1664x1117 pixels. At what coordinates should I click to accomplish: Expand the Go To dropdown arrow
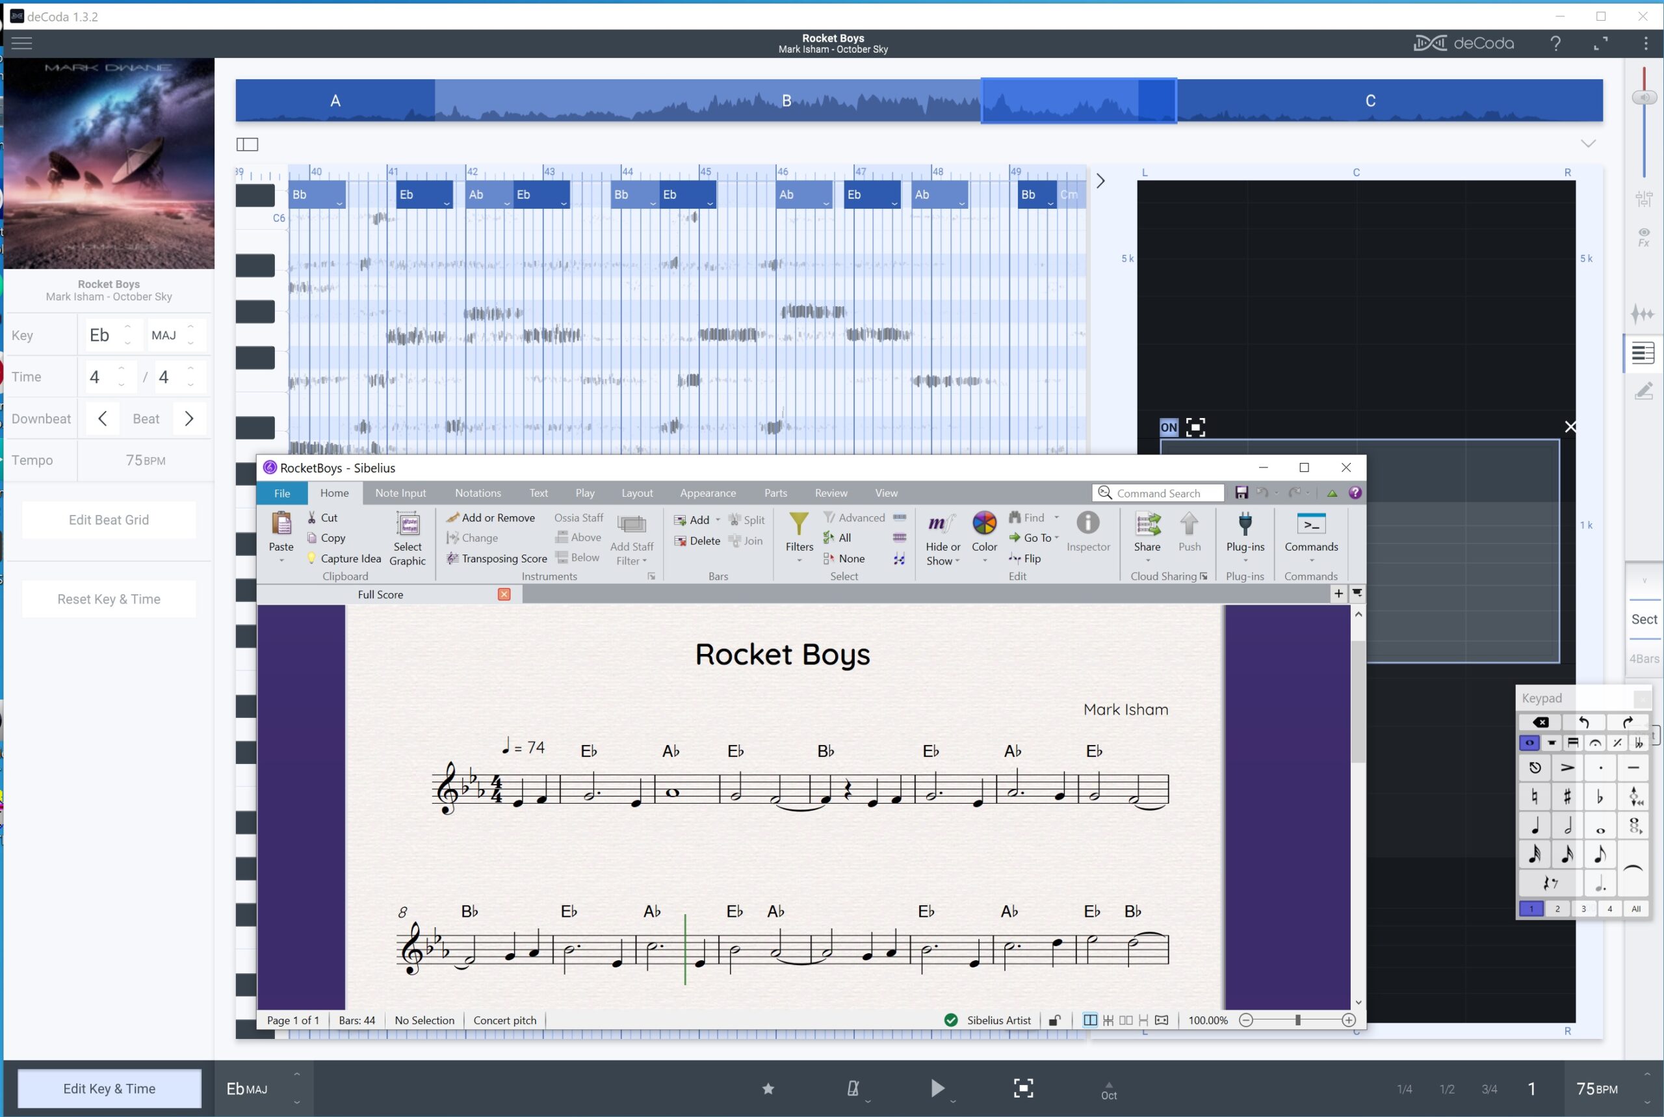(1057, 538)
